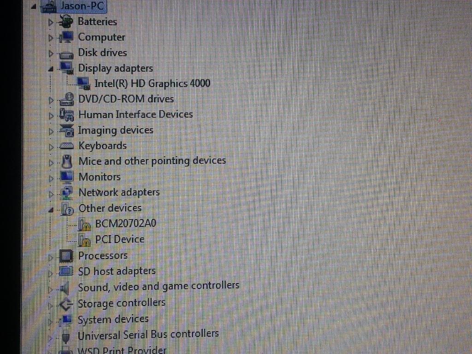Click the Imaging devices camera icon
The image size is (472, 354).
[x=66, y=130]
